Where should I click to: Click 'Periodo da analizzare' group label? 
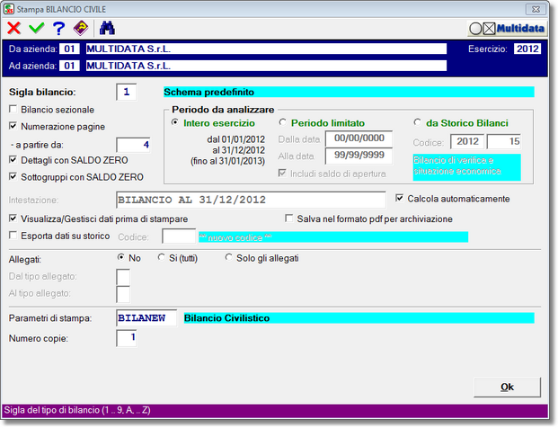[x=223, y=110]
